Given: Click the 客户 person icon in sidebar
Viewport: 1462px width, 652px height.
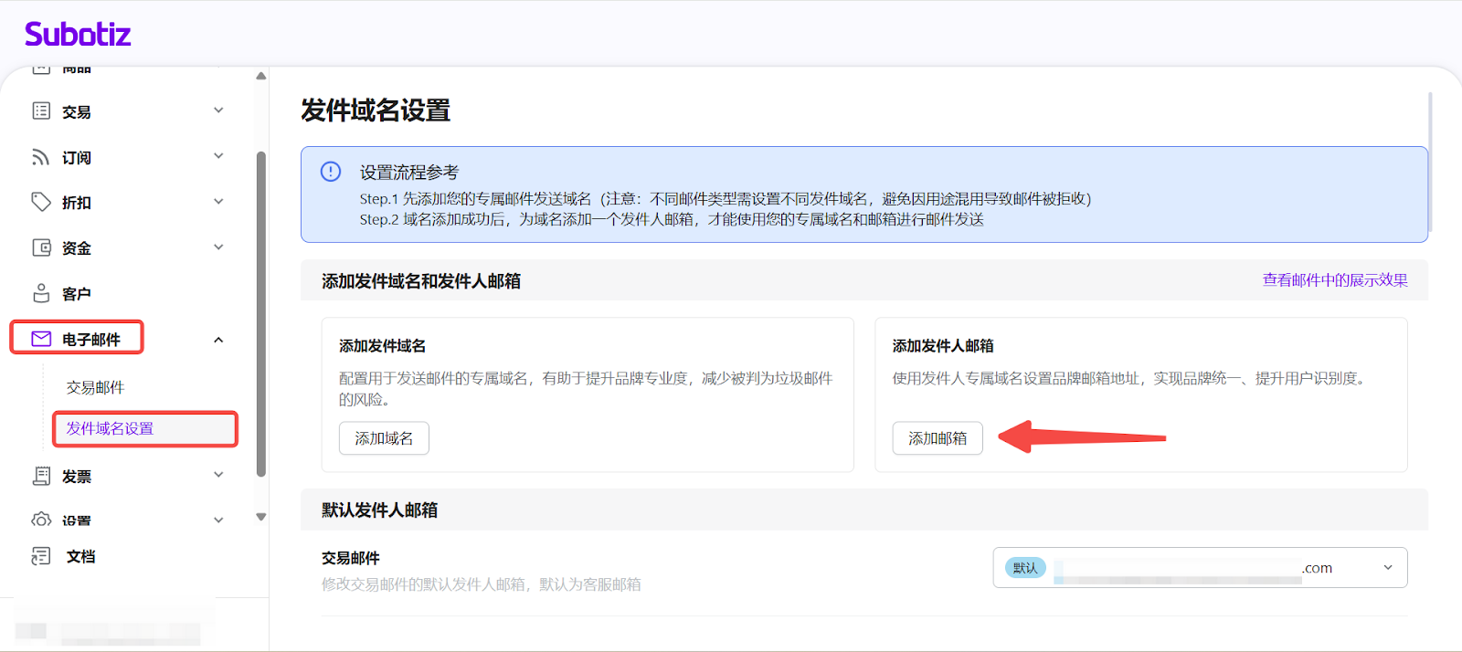Looking at the screenshot, I should tap(41, 293).
